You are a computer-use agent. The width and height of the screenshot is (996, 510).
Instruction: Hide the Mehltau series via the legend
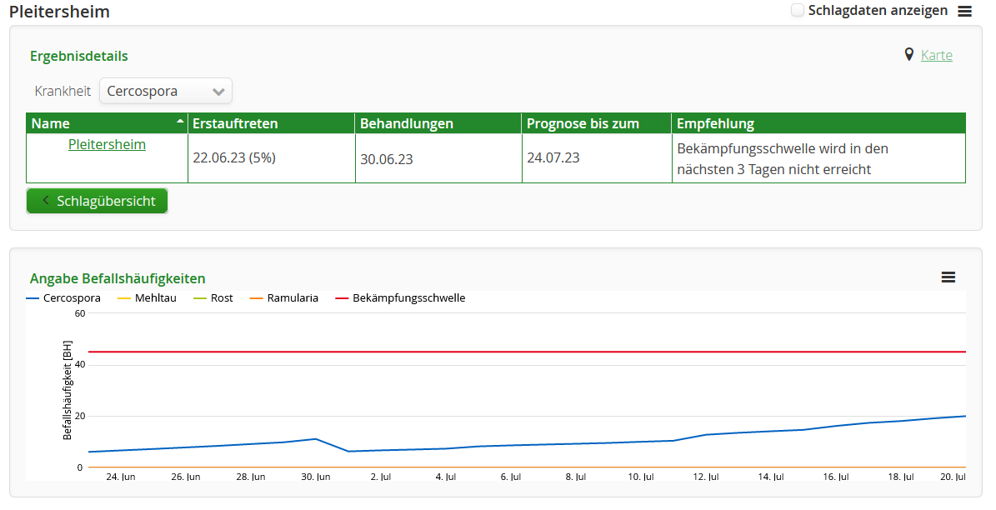pyautogui.click(x=148, y=297)
